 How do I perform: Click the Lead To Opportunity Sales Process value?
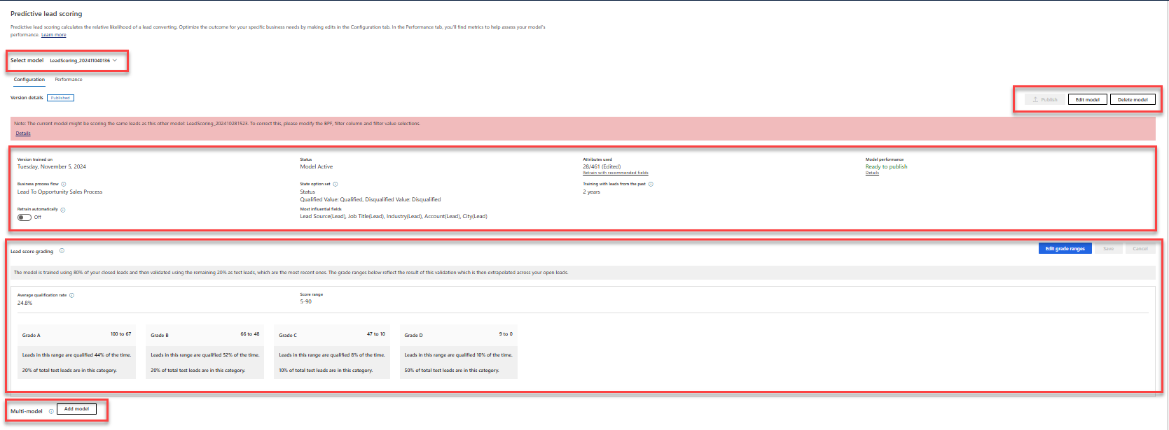(60, 192)
